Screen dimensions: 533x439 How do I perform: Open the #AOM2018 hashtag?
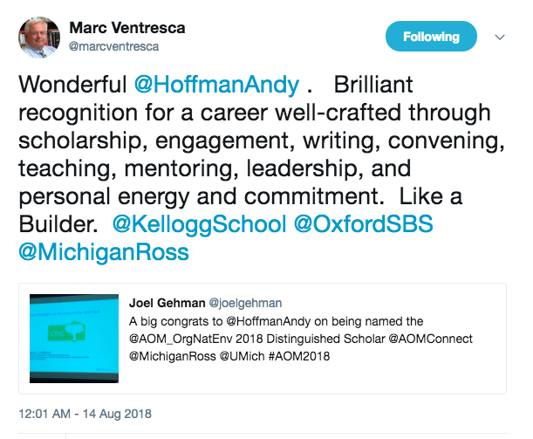tap(299, 356)
